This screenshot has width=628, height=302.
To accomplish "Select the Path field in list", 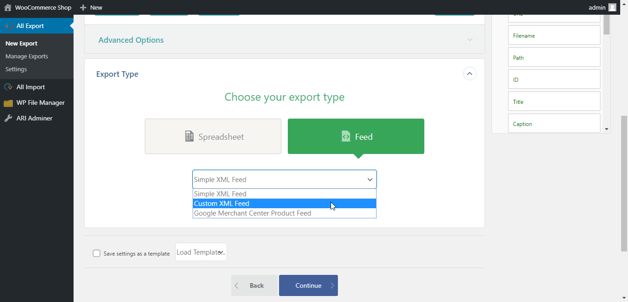I will 554,57.
